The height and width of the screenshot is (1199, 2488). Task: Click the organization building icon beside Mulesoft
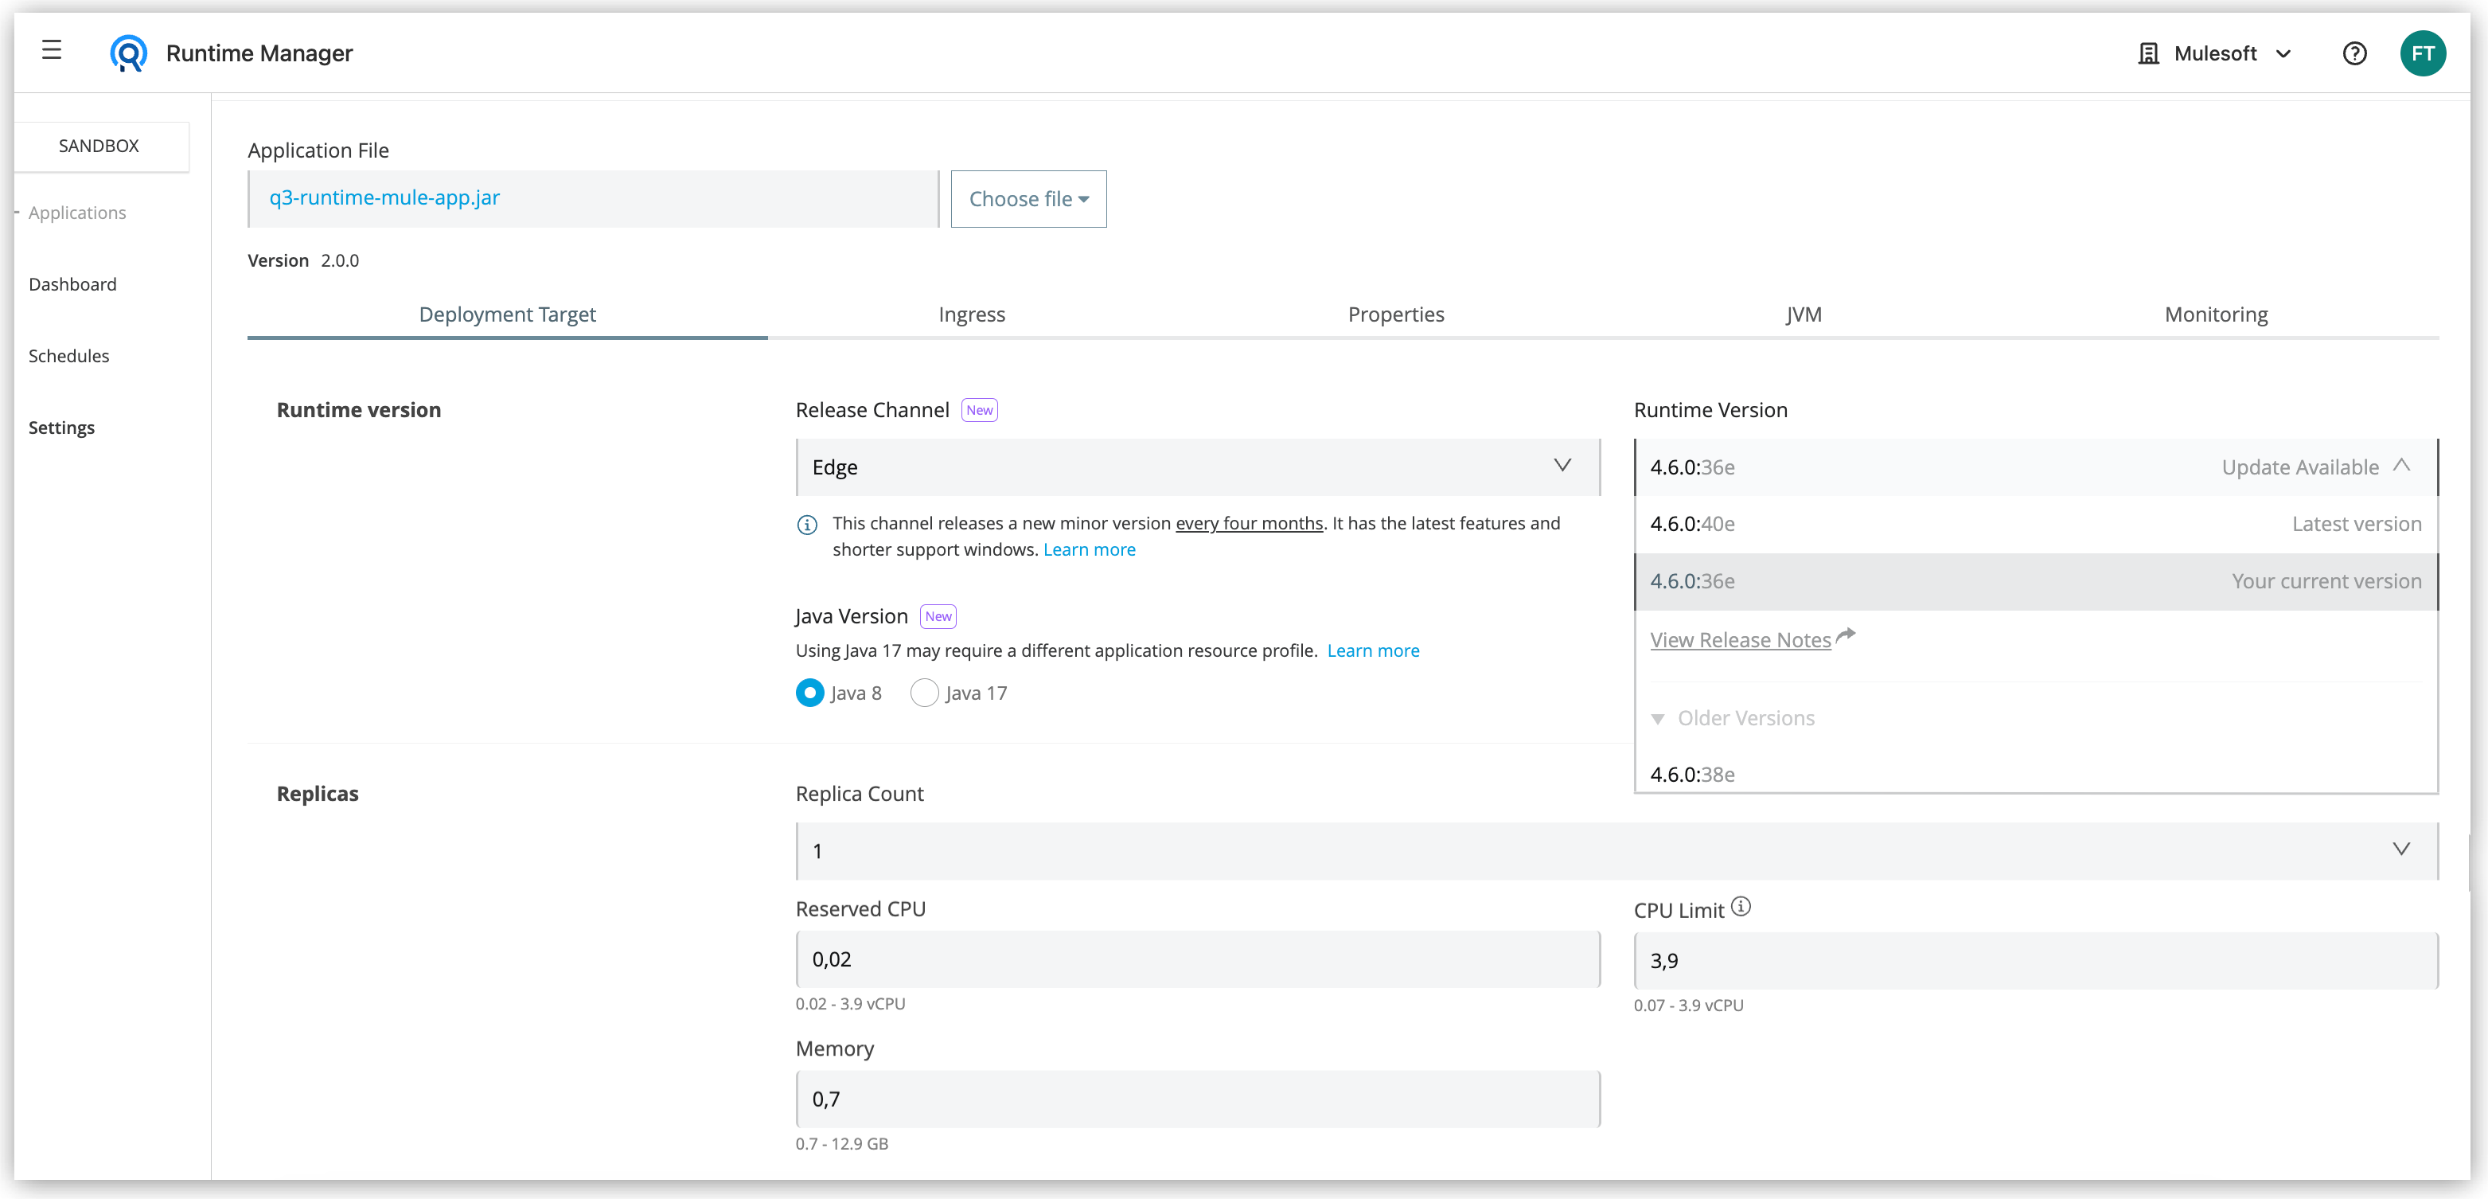[2148, 53]
